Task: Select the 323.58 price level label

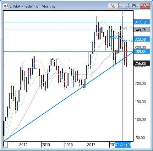Action: click(142, 39)
